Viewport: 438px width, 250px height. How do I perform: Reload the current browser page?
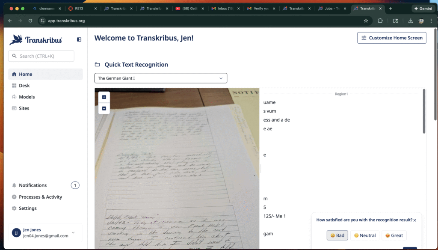click(x=30, y=21)
